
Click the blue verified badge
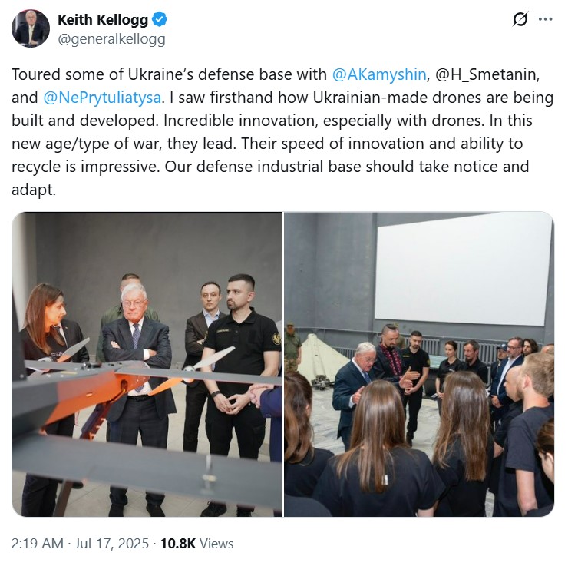tap(160, 19)
